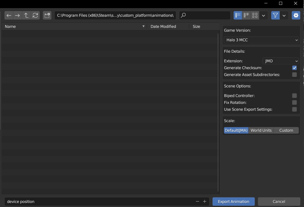Open the JMO Extension dropdown
The image size is (304, 207).
pos(281,61)
